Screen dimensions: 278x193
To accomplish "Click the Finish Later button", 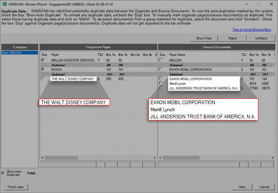I will click(15, 187).
